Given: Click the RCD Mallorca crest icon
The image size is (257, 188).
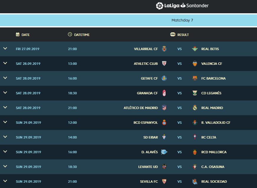Looking at the screenshot, I should (x=195, y=152).
